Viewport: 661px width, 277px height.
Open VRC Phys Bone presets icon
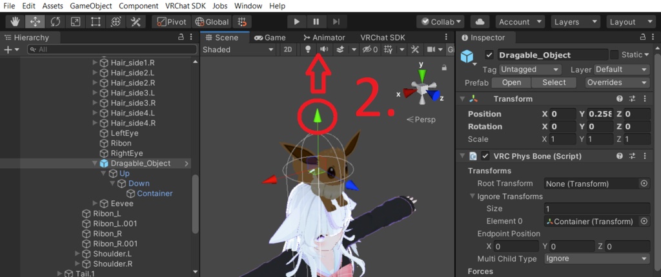click(632, 156)
